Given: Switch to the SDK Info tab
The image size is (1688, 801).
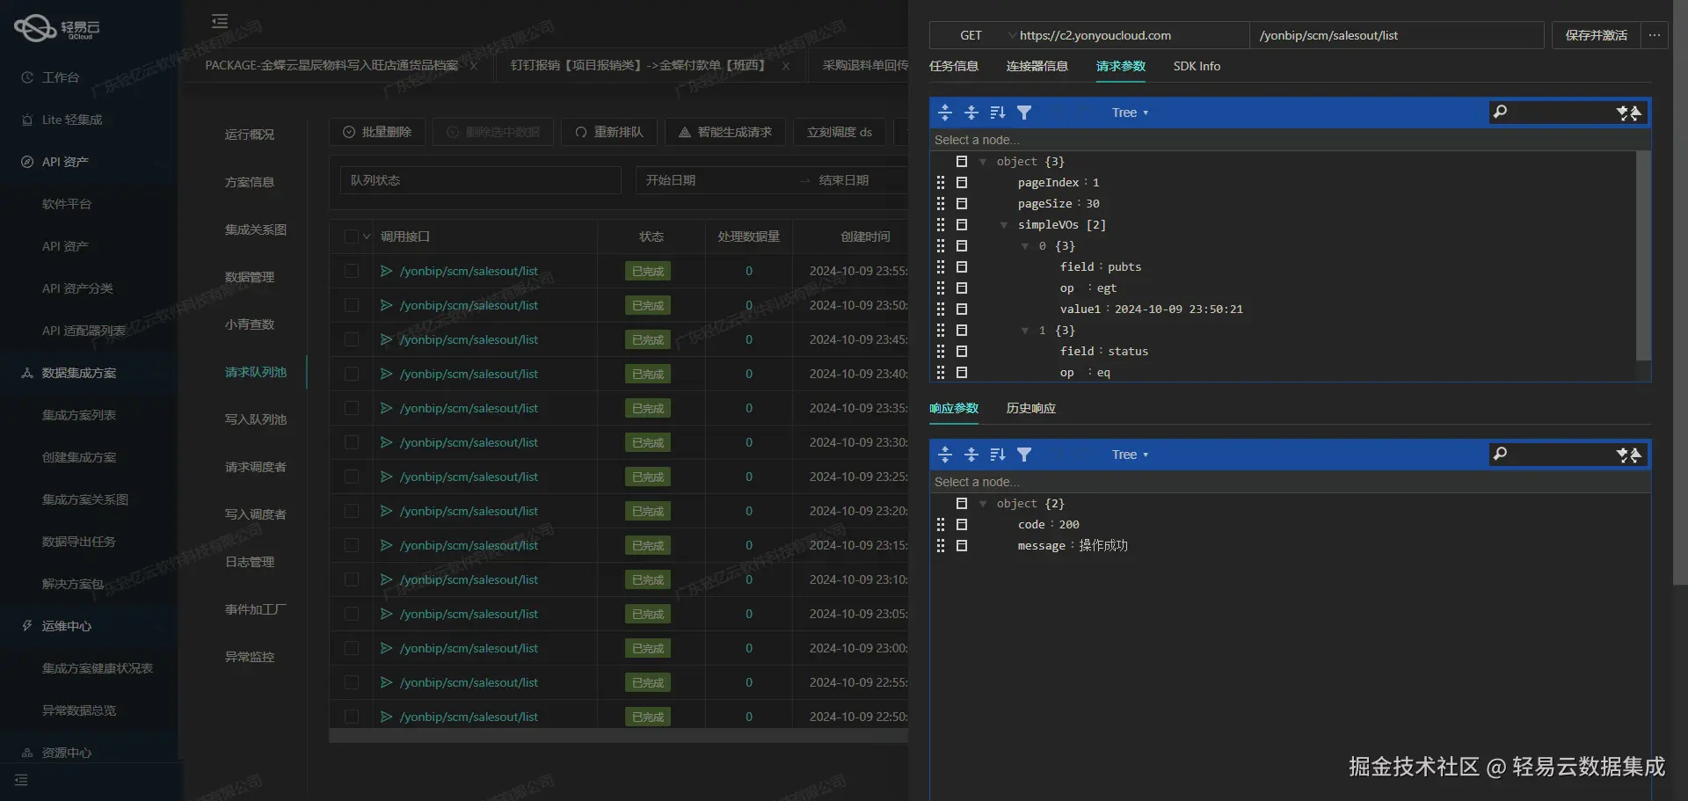Looking at the screenshot, I should pos(1197,66).
